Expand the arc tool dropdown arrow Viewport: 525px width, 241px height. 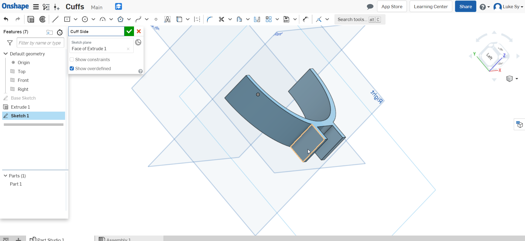tap(111, 19)
